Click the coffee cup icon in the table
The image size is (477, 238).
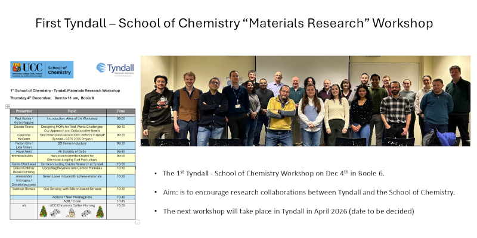pos(72,212)
